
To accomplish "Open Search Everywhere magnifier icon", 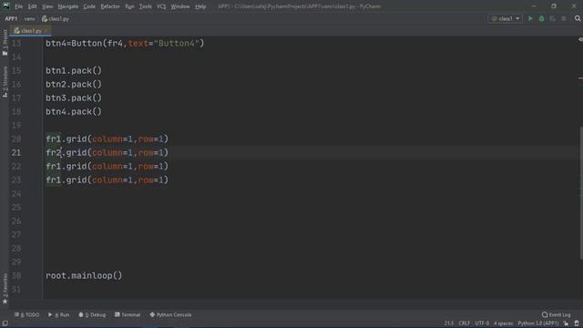I will (578, 18).
